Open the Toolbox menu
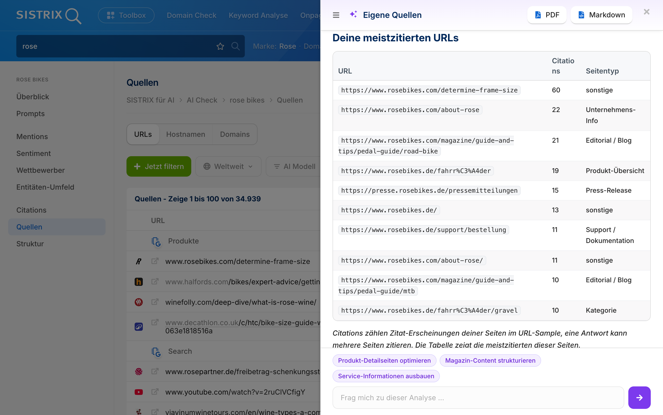The width and height of the screenshot is (663, 415). point(126,15)
